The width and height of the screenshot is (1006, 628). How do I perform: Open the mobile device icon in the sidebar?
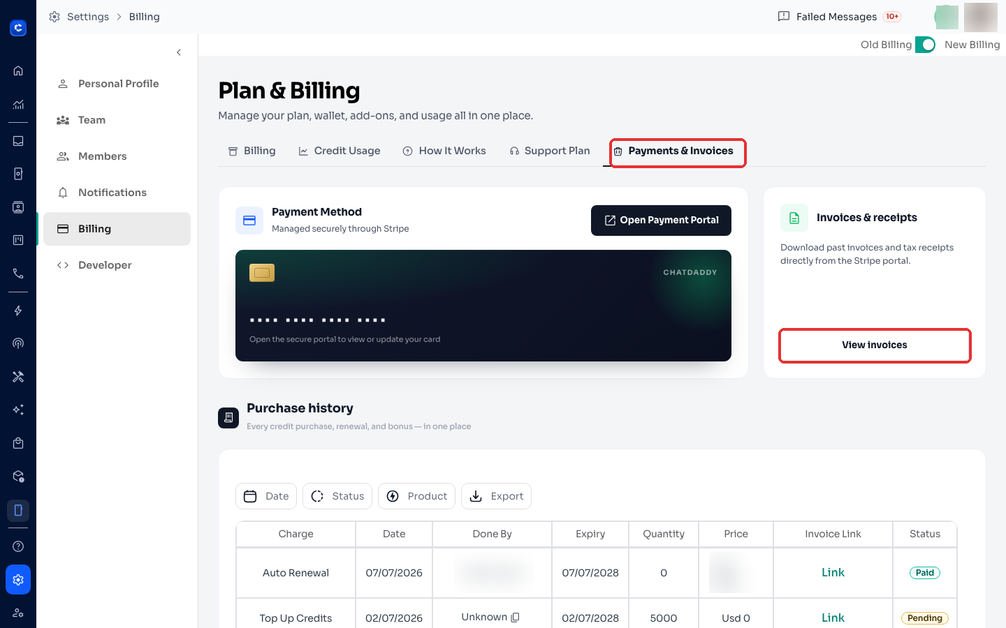[x=18, y=510]
